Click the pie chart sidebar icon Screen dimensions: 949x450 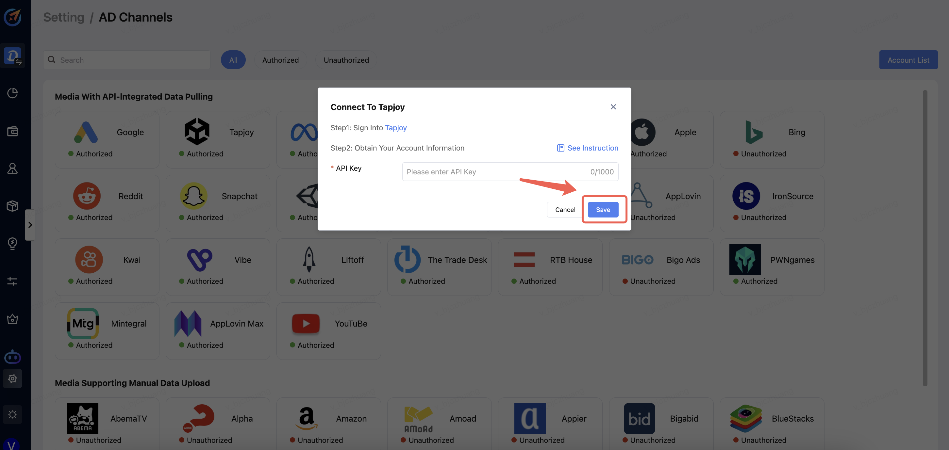coord(12,93)
